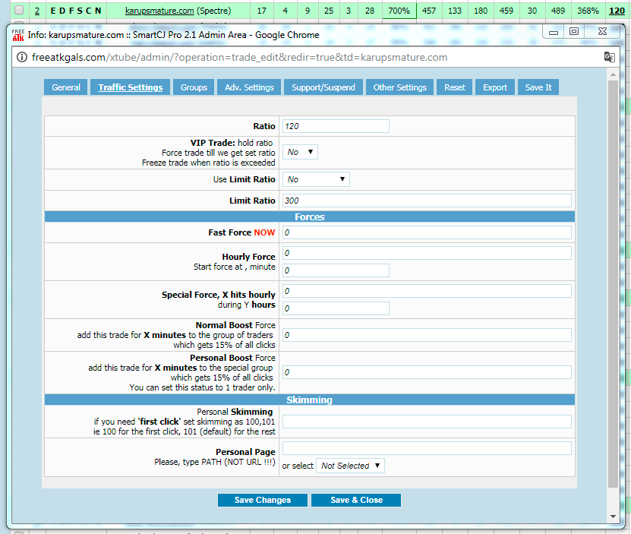Open the Adv. Settings tab
This screenshot has height=534, width=631.
tap(249, 87)
